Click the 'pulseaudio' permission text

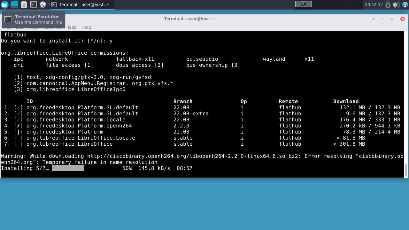[202, 59]
